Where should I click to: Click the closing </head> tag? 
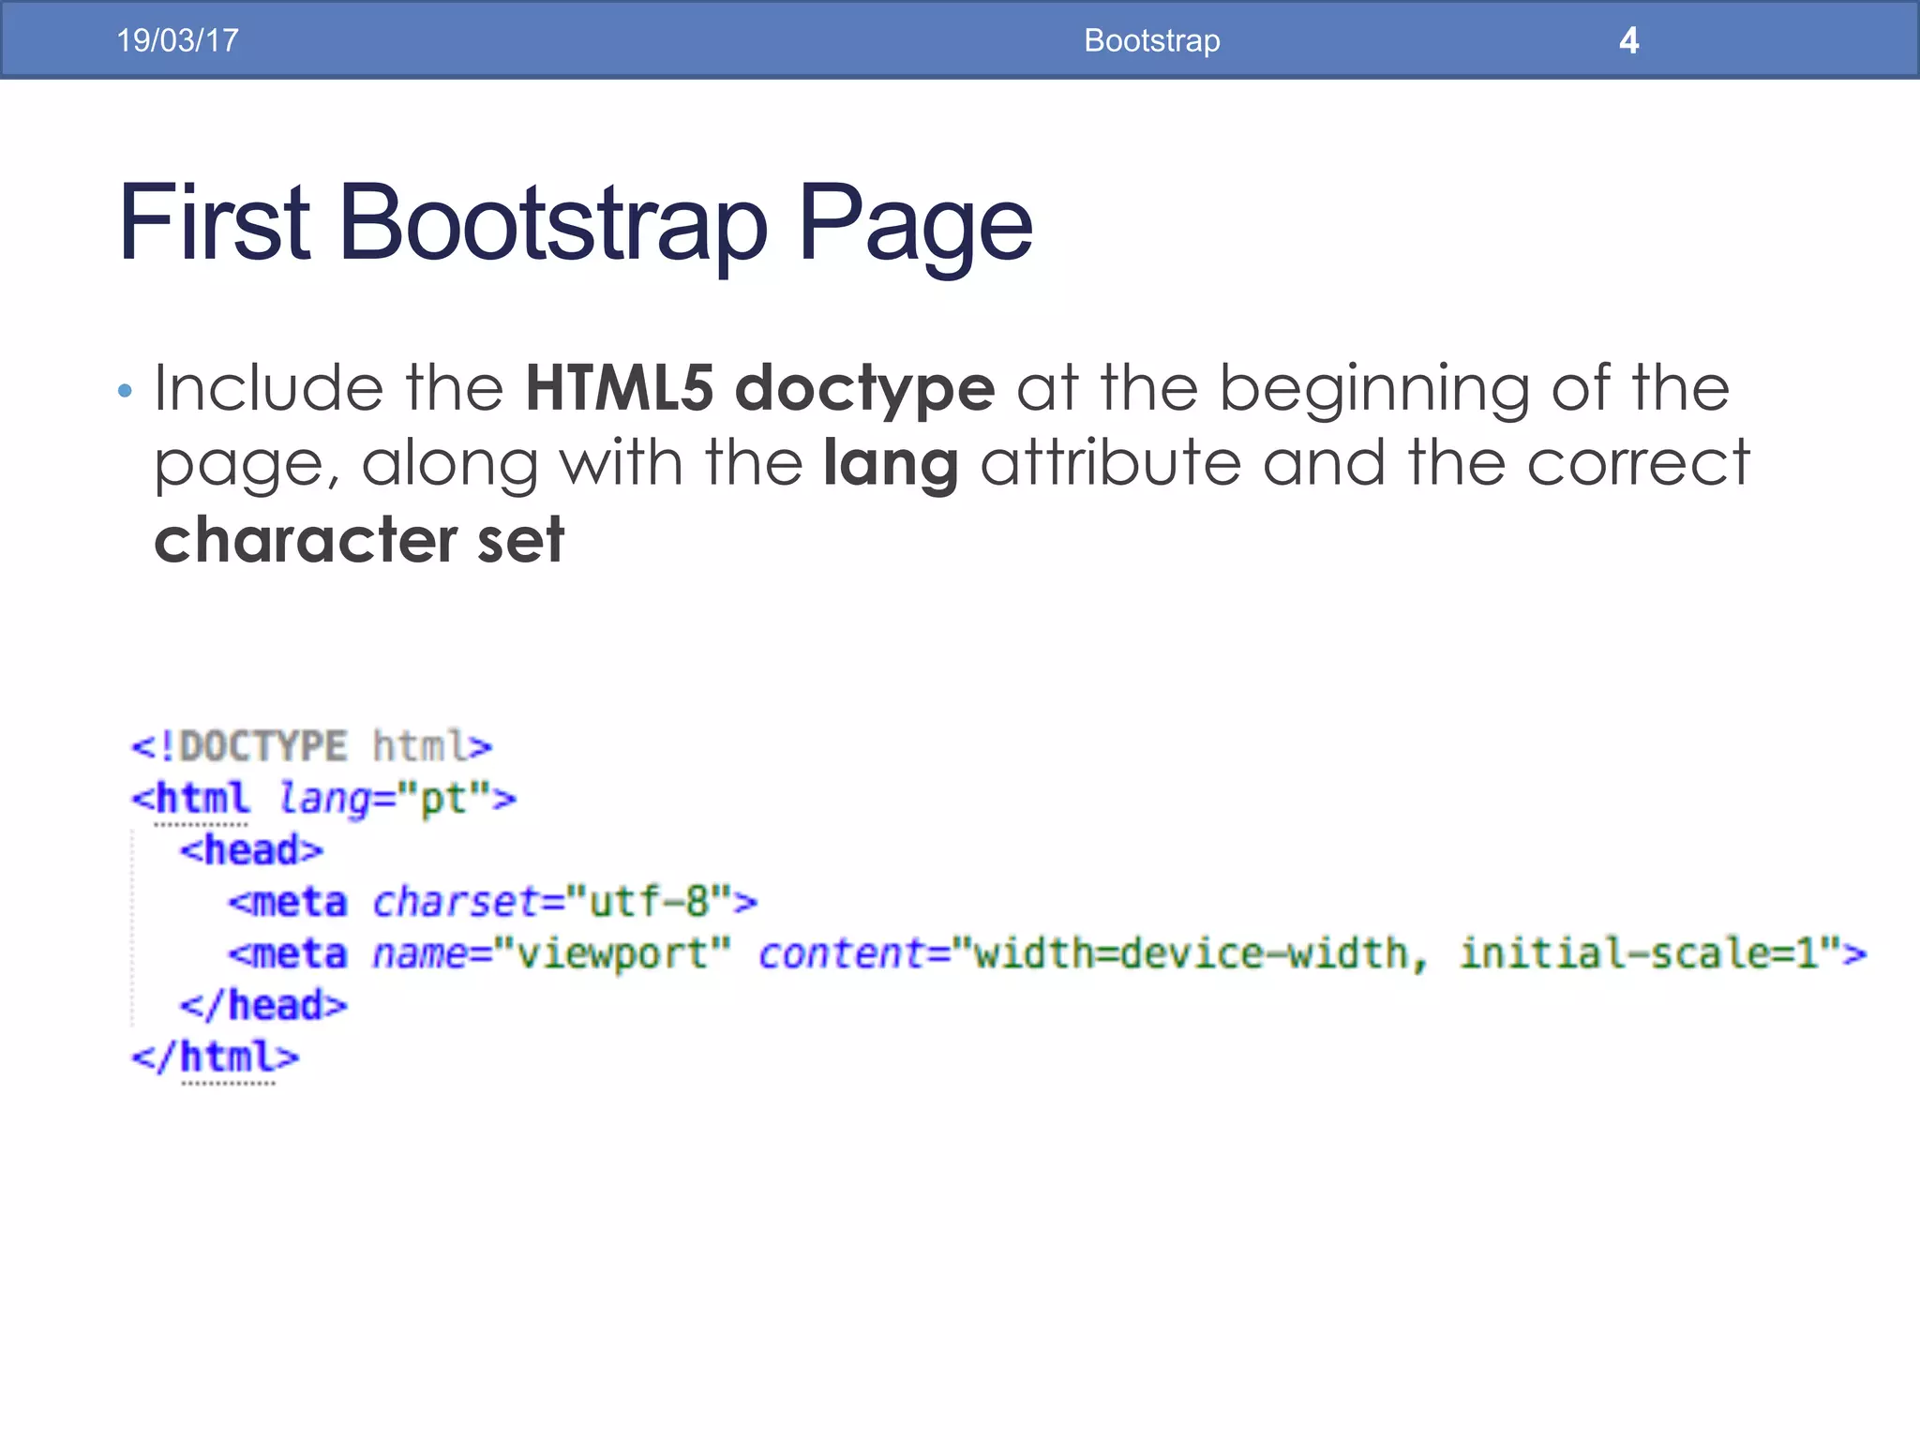[x=263, y=1006]
